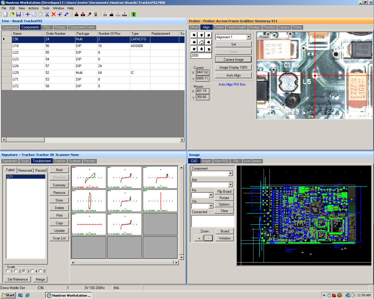Click the Previous Pin toolbar icon
374x299 pixels.
pos(118,14)
